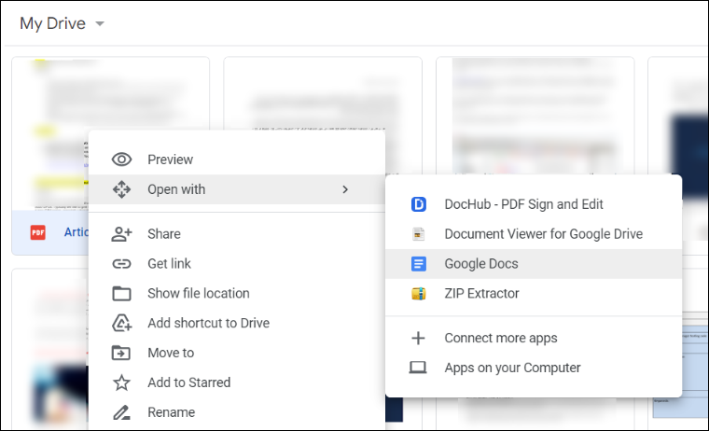Select the Move to option
The height and width of the screenshot is (431, 709).
click(237, 353)
